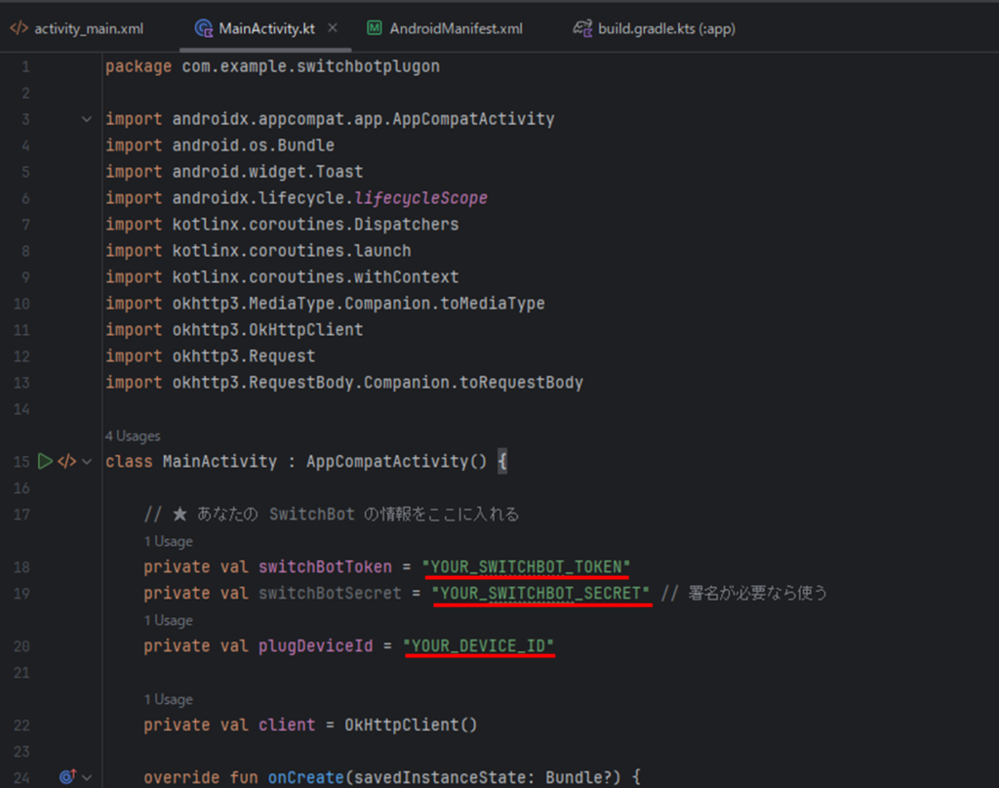Click the green Run gutter icon beside MainActivity
This screenshot has width=999, height=788.
(44, 461)
